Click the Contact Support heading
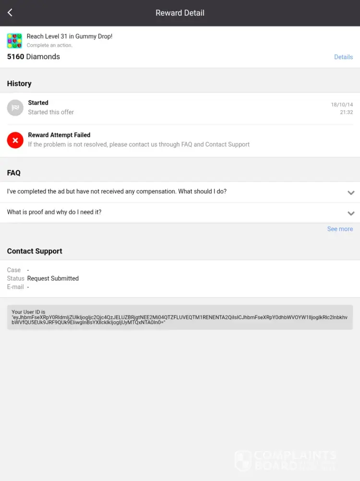360x481 pixels. coord(35,251)
